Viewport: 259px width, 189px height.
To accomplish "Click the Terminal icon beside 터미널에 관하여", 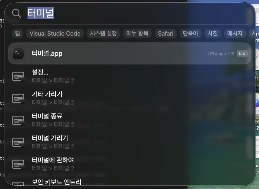I will [18, 164].
